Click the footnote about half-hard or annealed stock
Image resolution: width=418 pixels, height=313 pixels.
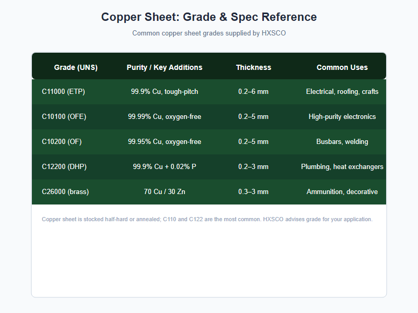click(x=207, y=219)
